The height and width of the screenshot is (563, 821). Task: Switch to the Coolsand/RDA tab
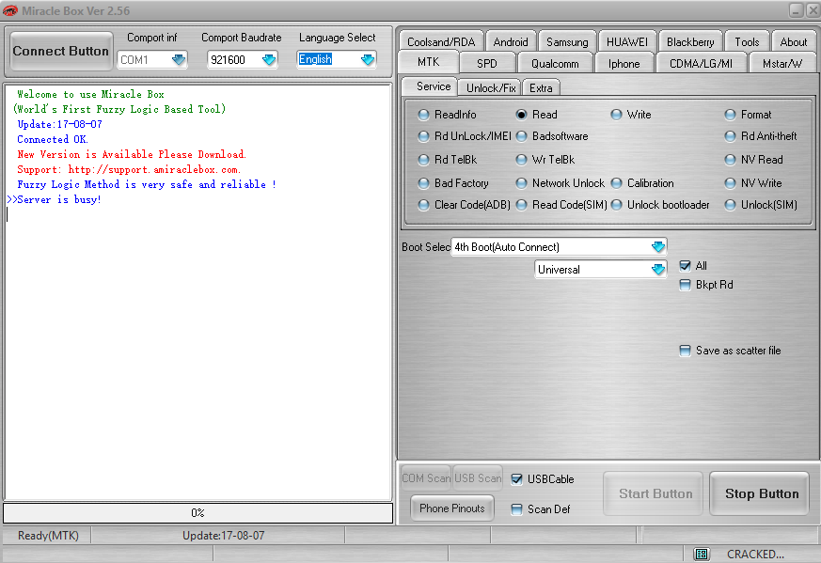441,42
